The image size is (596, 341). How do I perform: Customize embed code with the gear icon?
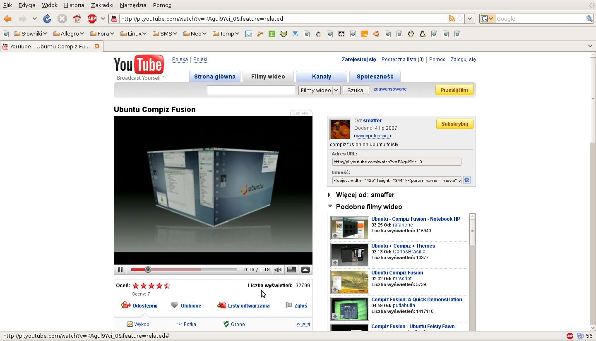tap(467, 180)
